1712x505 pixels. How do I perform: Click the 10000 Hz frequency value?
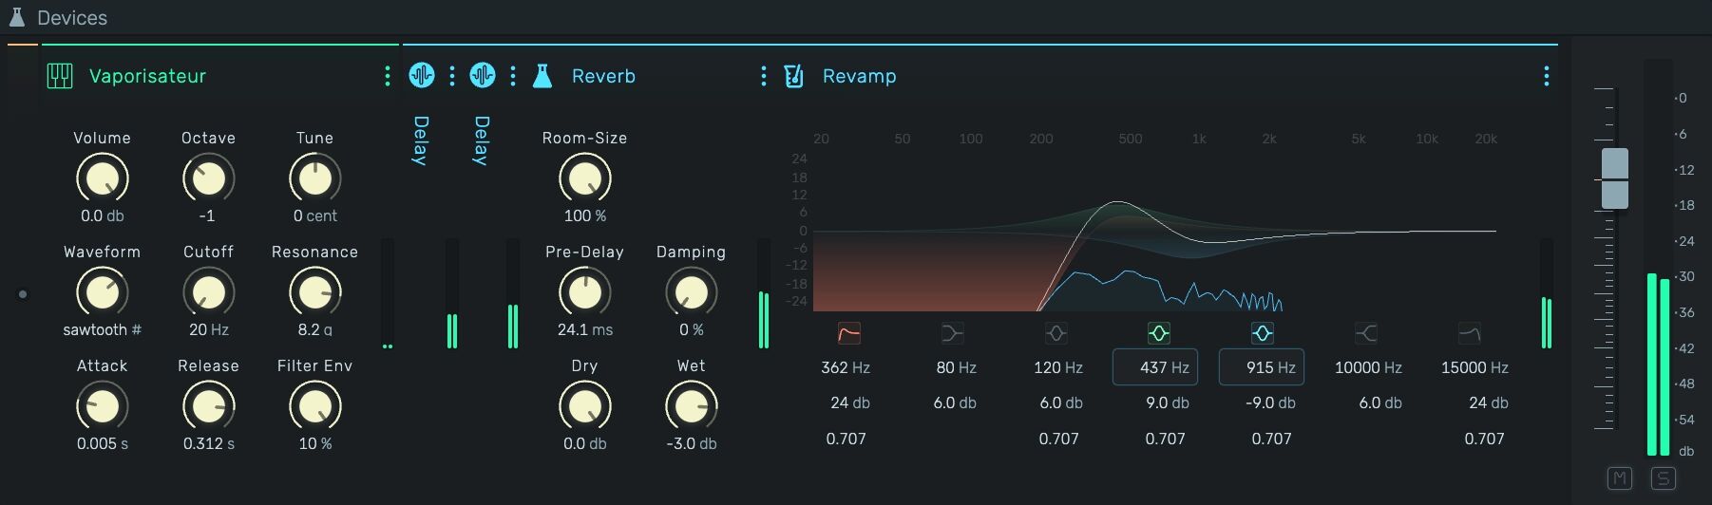1368,367
